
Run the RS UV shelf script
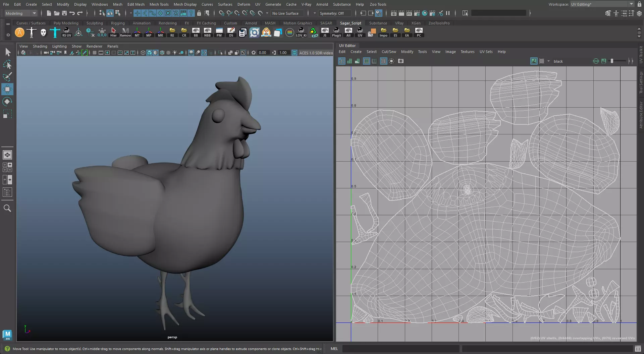67,33
